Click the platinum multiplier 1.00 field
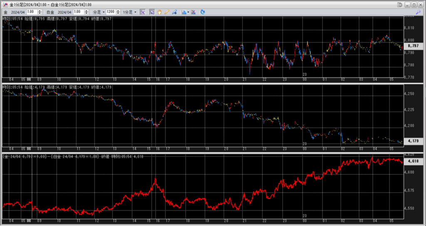This screenshot has width=426, height=226. (80, 12)
